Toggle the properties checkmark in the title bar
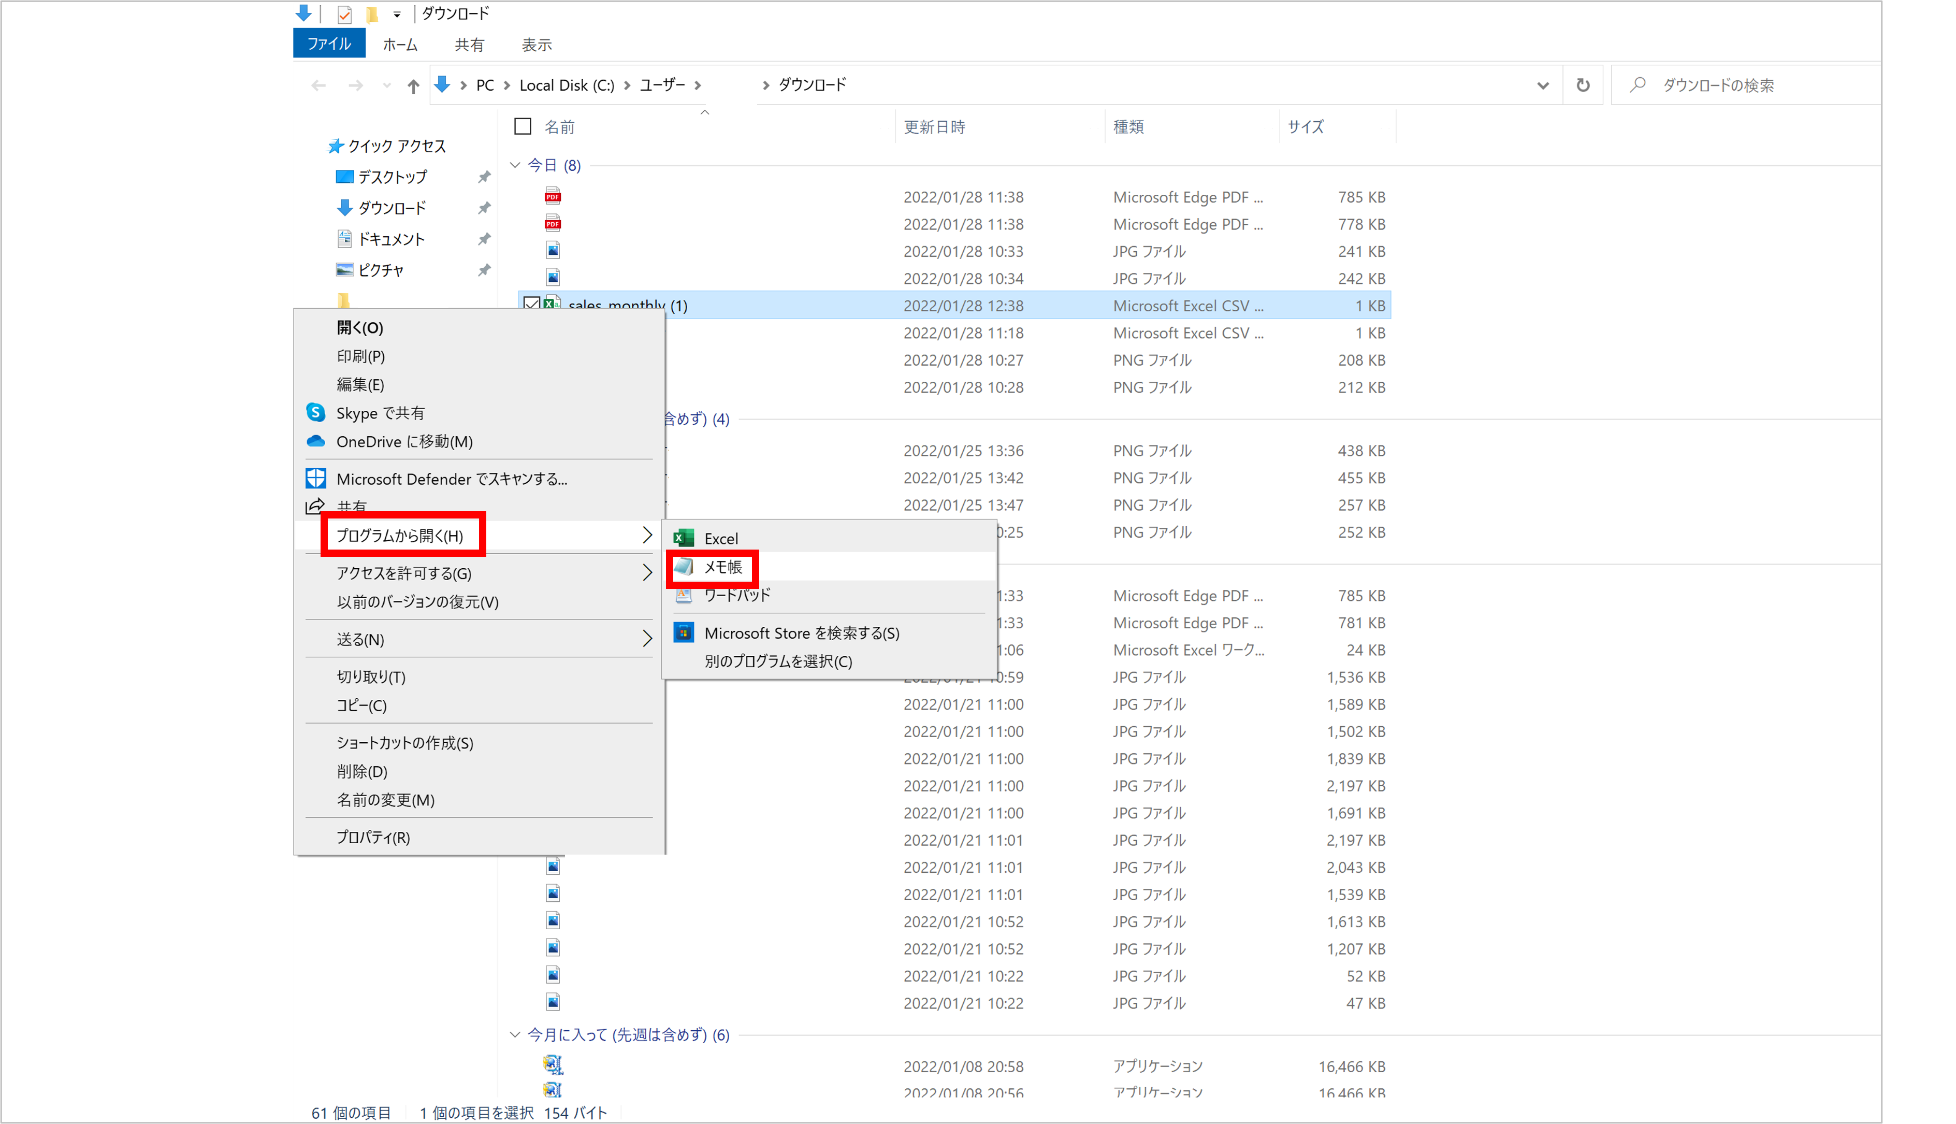1956x1124 pixels. click(x=344, y=14)
